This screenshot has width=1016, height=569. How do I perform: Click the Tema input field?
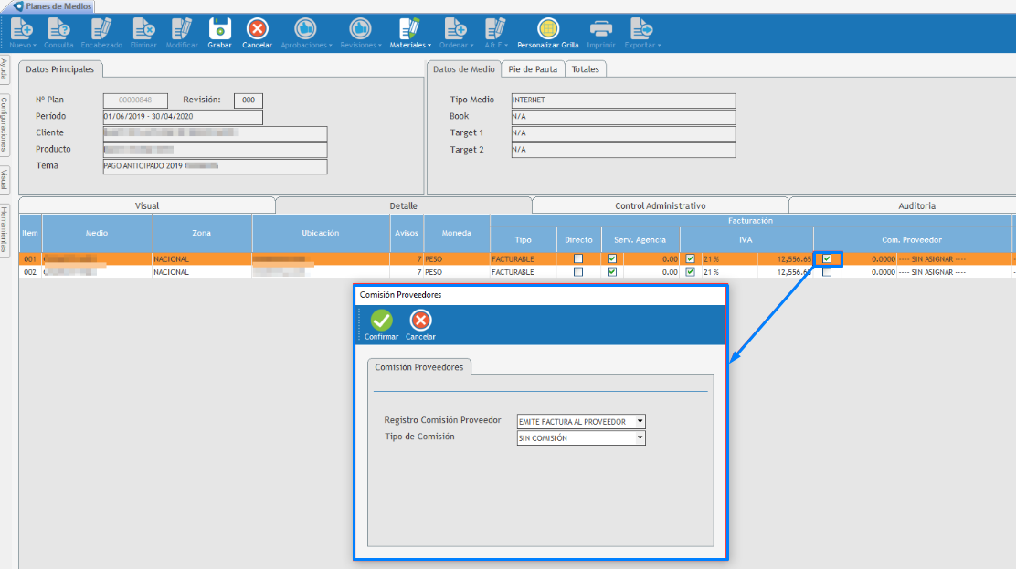tap(215, 166)
